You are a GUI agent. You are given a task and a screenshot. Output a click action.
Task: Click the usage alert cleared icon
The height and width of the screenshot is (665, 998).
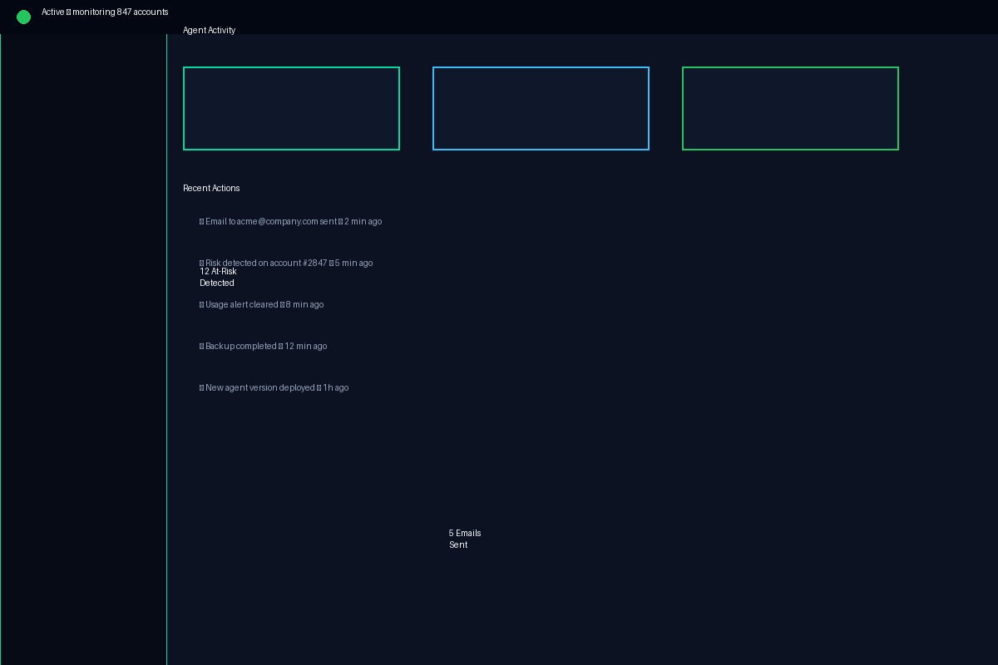tap(202, 304)
